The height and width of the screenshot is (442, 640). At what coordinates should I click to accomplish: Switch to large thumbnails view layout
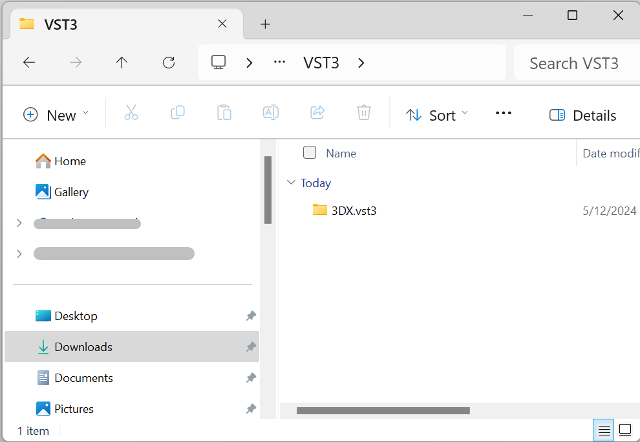625,430
